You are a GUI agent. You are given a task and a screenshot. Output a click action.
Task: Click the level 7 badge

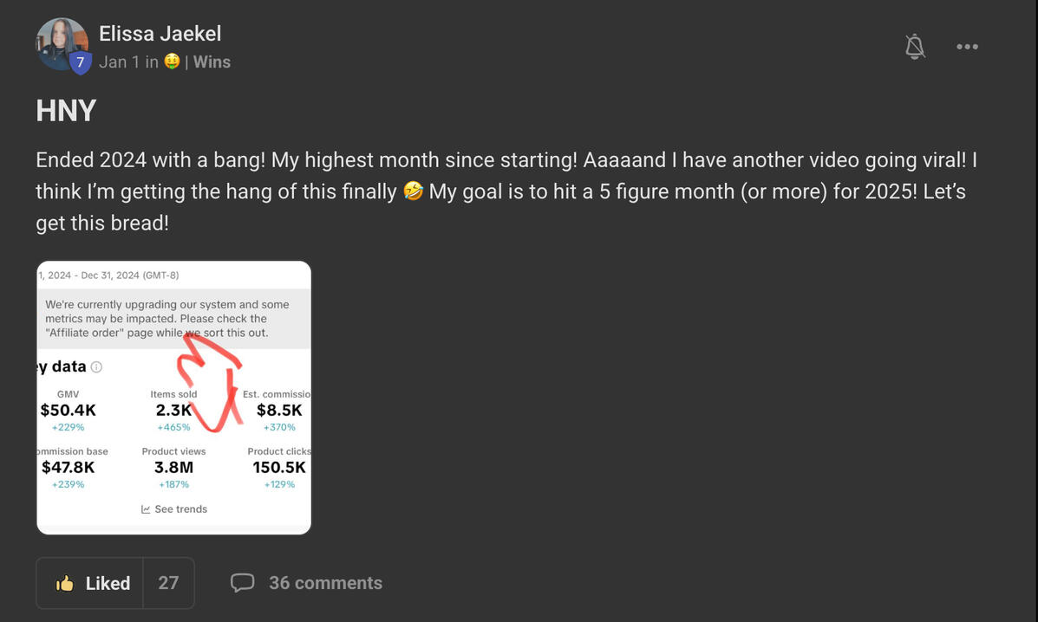tap(80, 62)
